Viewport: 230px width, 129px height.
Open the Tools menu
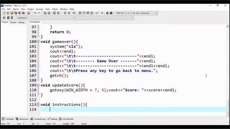[x=47, y=9]
